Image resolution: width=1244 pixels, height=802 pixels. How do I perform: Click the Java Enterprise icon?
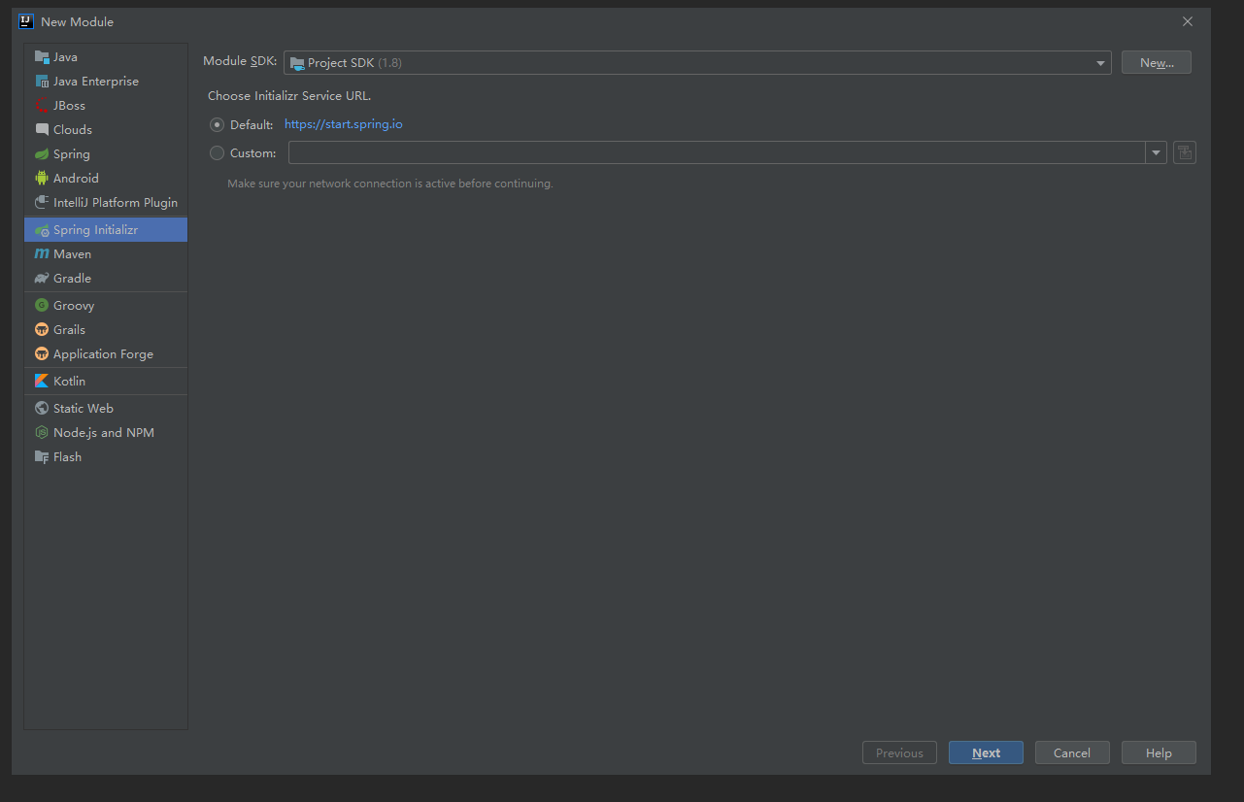[x=42, y=82]
